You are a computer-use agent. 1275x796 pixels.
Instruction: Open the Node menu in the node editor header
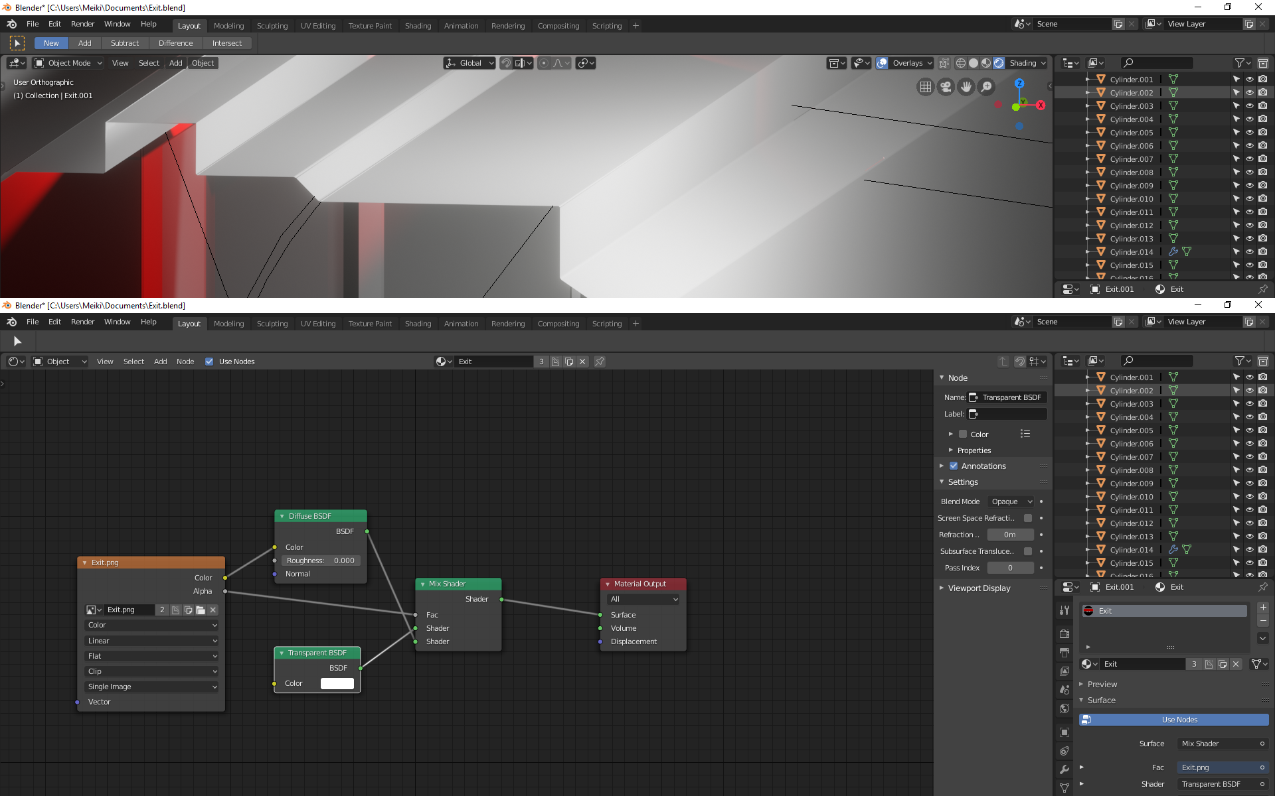coord(185,362)
